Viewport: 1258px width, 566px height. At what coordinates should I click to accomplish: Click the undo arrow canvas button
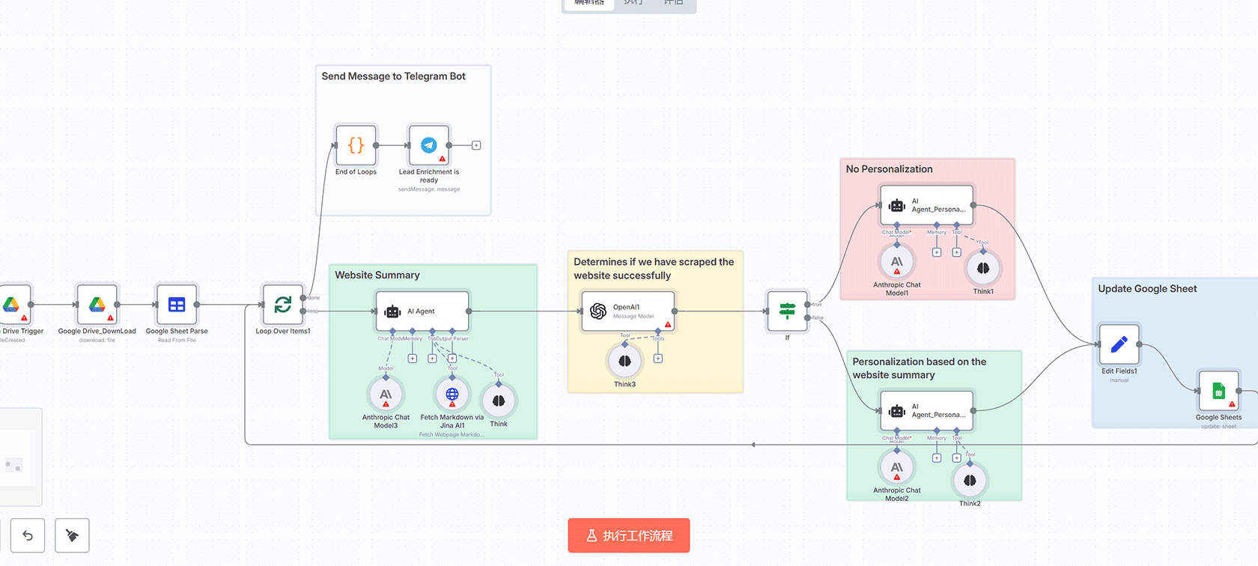click(x=28, y=535)
